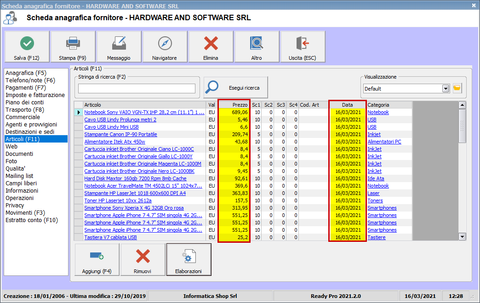The image size is (480, 303).
Task: Click the Elimina red X toolbar button
Action: tap(211, 47)
